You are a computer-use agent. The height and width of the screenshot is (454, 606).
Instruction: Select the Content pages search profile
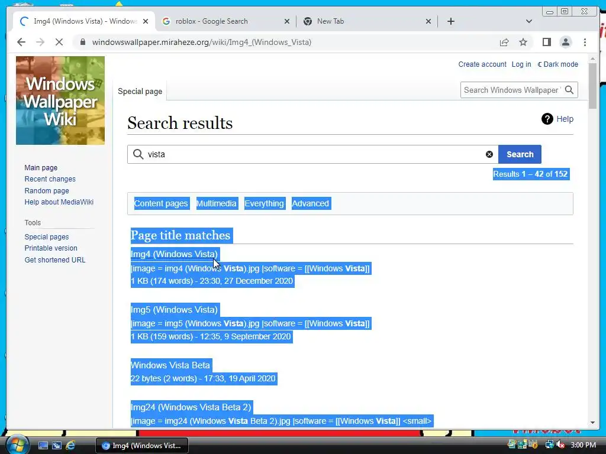click(x=161, y=203)
